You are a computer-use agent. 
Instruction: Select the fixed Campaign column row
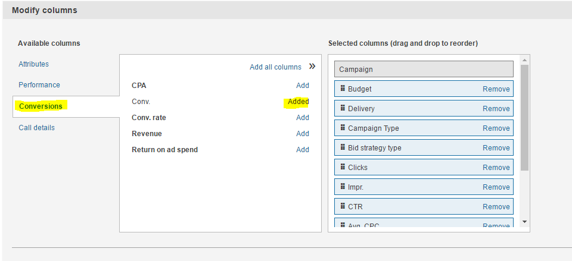tap(424, 69)
